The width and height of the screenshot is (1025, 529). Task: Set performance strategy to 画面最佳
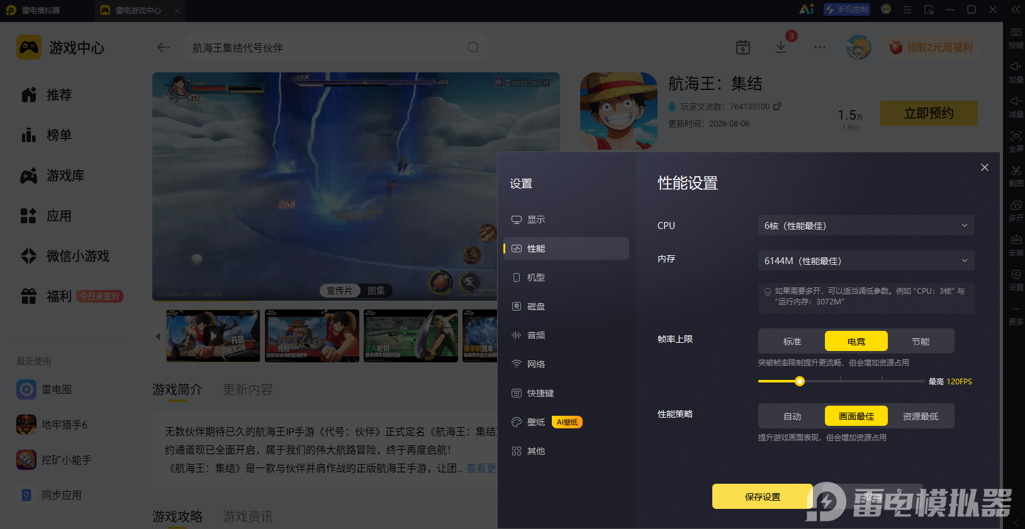coord(856,416)
